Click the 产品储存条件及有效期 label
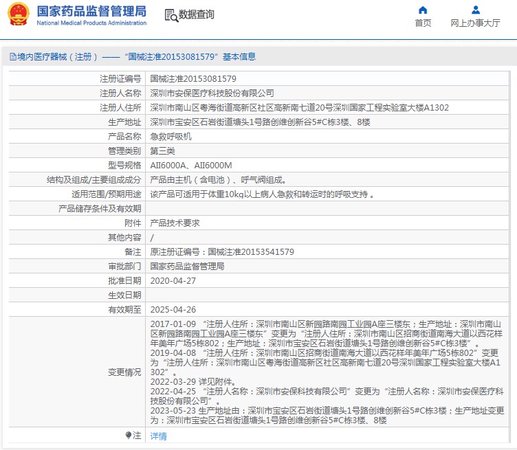Image resolution: width=517 pixels, height=450 pixels. [100, 209]
